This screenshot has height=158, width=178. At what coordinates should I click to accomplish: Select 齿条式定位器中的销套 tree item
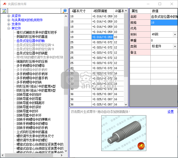[x=32, y=53]
